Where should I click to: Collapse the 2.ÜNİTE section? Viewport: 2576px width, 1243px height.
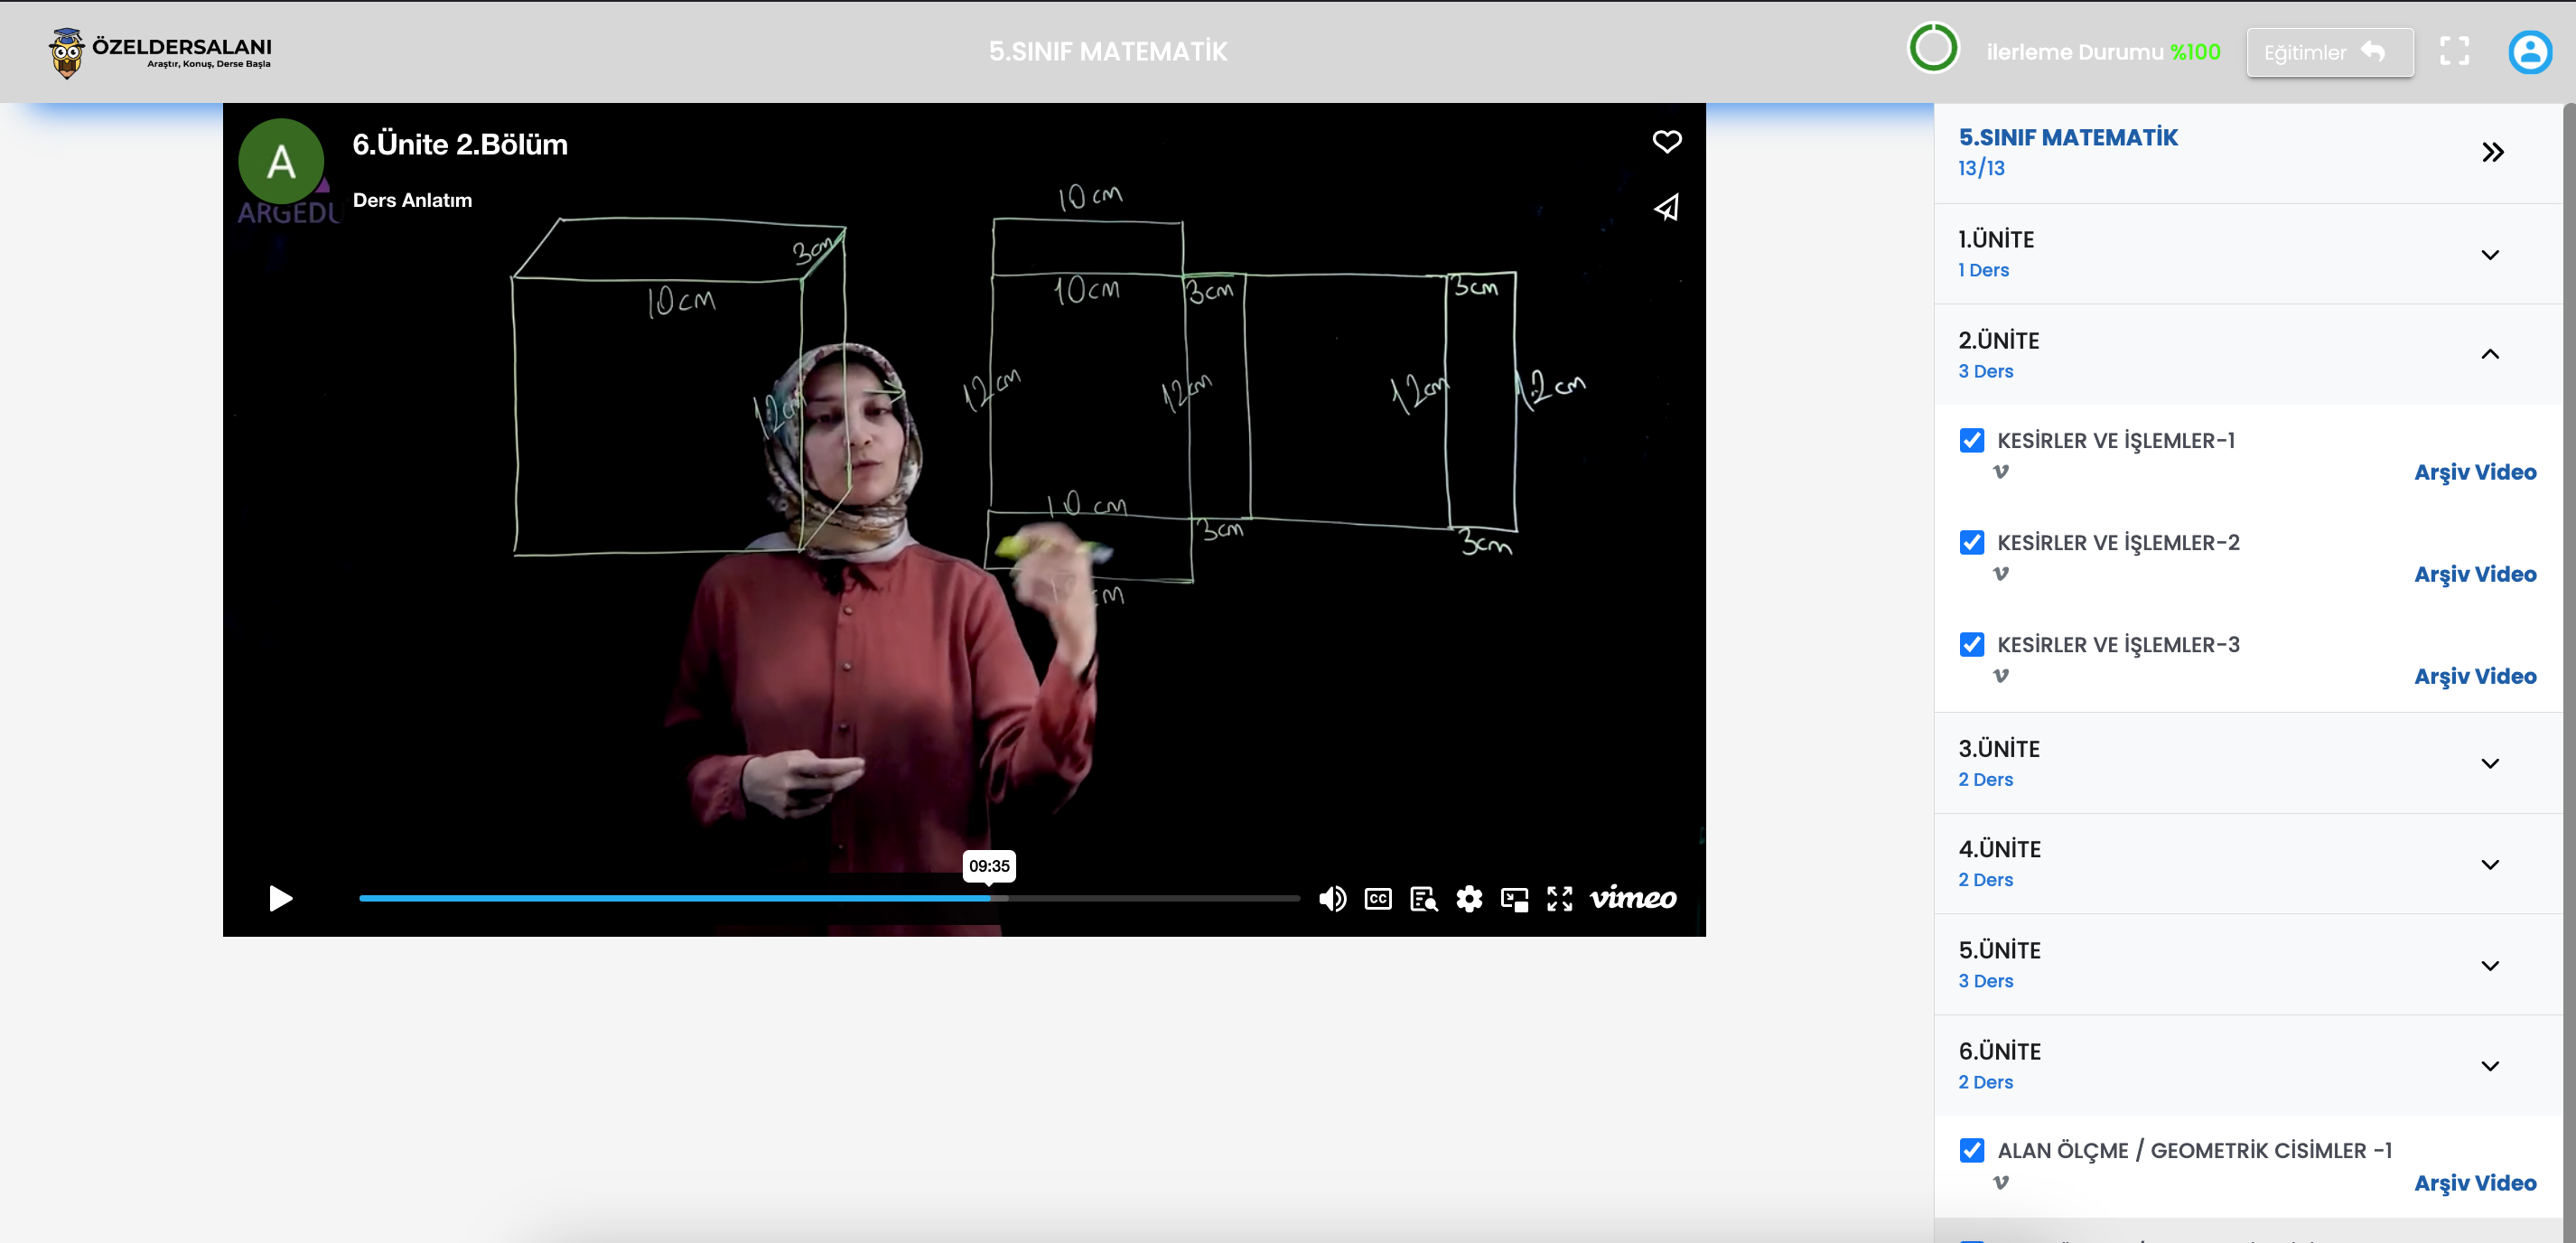(x=2489, y=354)
